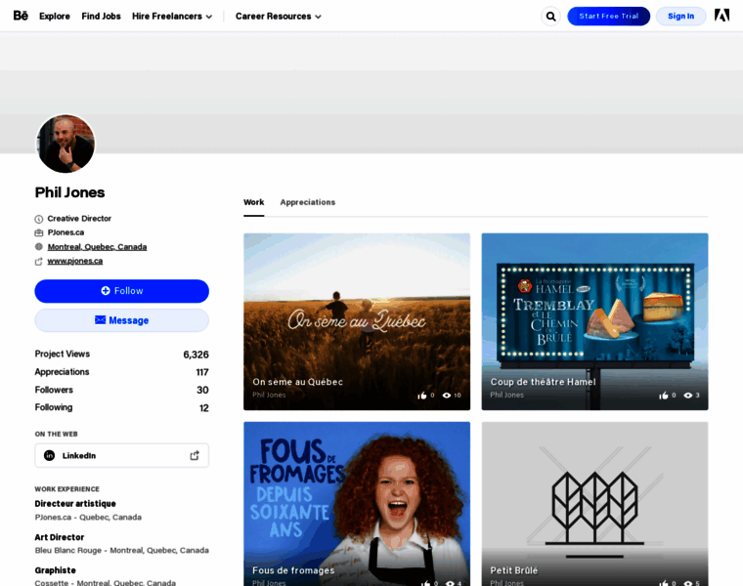Screen dimensions: 743x586
Task: Click the external link icon beside LinkedIn
Action: (195, 456)
